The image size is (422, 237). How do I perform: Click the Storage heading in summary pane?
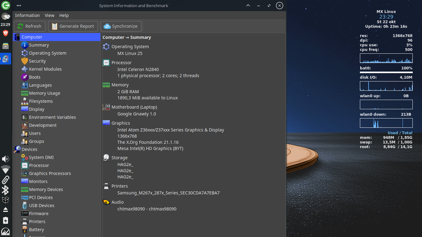pyautogui.click(x=119, y=158)
